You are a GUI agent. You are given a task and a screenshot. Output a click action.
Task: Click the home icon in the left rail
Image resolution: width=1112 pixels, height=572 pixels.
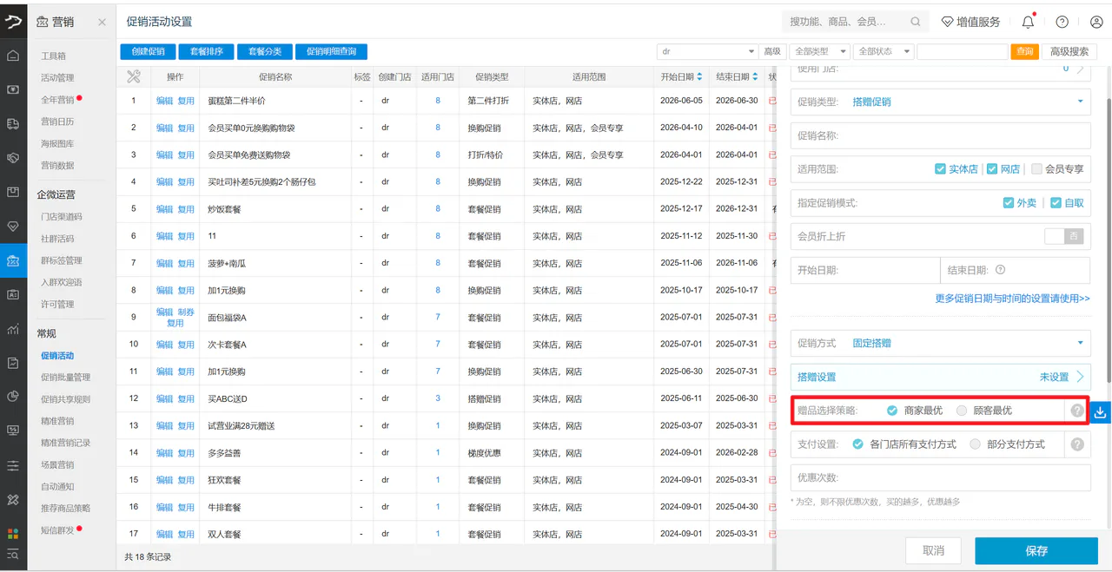(13, 56)
